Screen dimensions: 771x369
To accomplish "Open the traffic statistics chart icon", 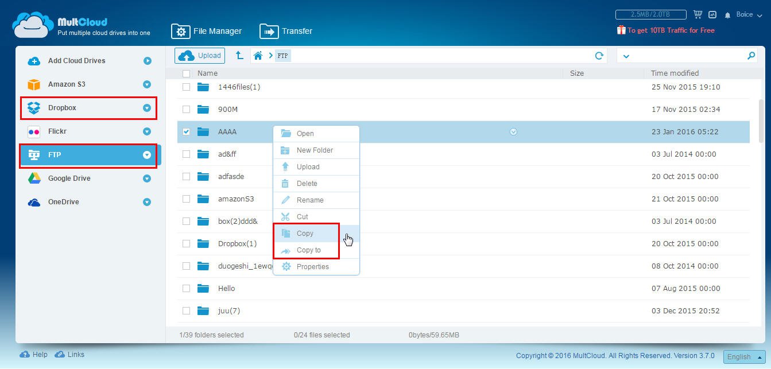I will pos(712,14).
